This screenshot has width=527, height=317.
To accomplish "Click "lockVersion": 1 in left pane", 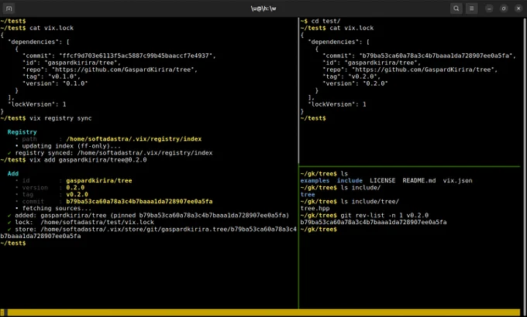I will (x=37, y=104).
